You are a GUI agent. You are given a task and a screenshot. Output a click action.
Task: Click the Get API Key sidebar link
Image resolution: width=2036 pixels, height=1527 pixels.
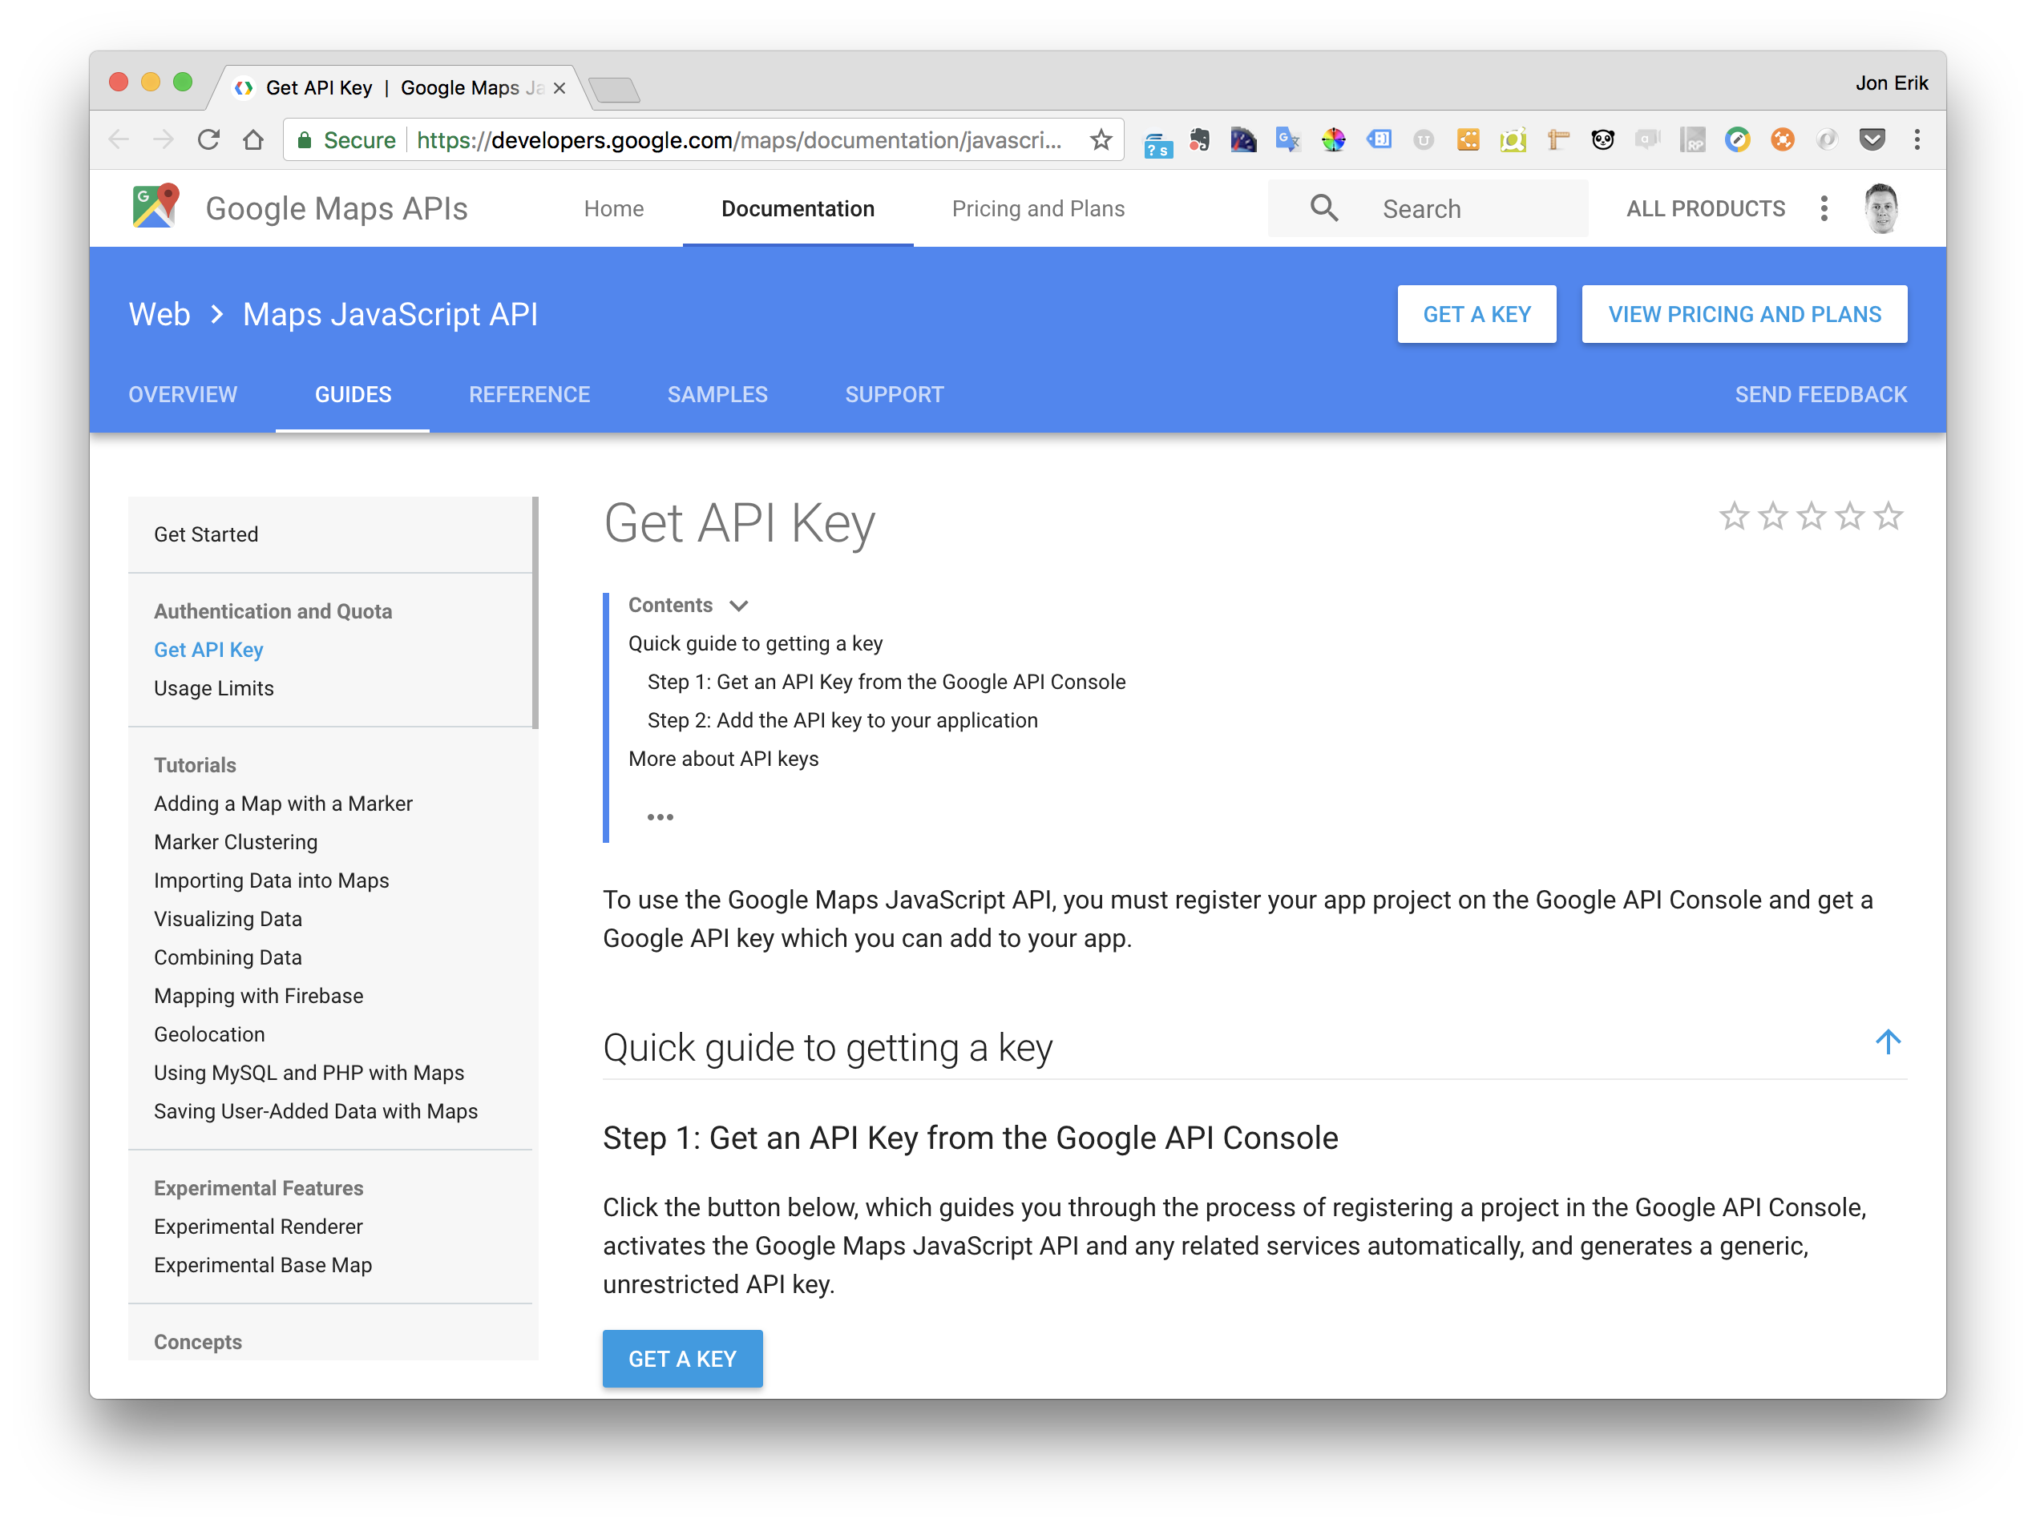coord(208,650)
